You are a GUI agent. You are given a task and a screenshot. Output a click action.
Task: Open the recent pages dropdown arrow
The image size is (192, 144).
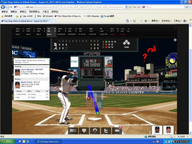point(11,7)
